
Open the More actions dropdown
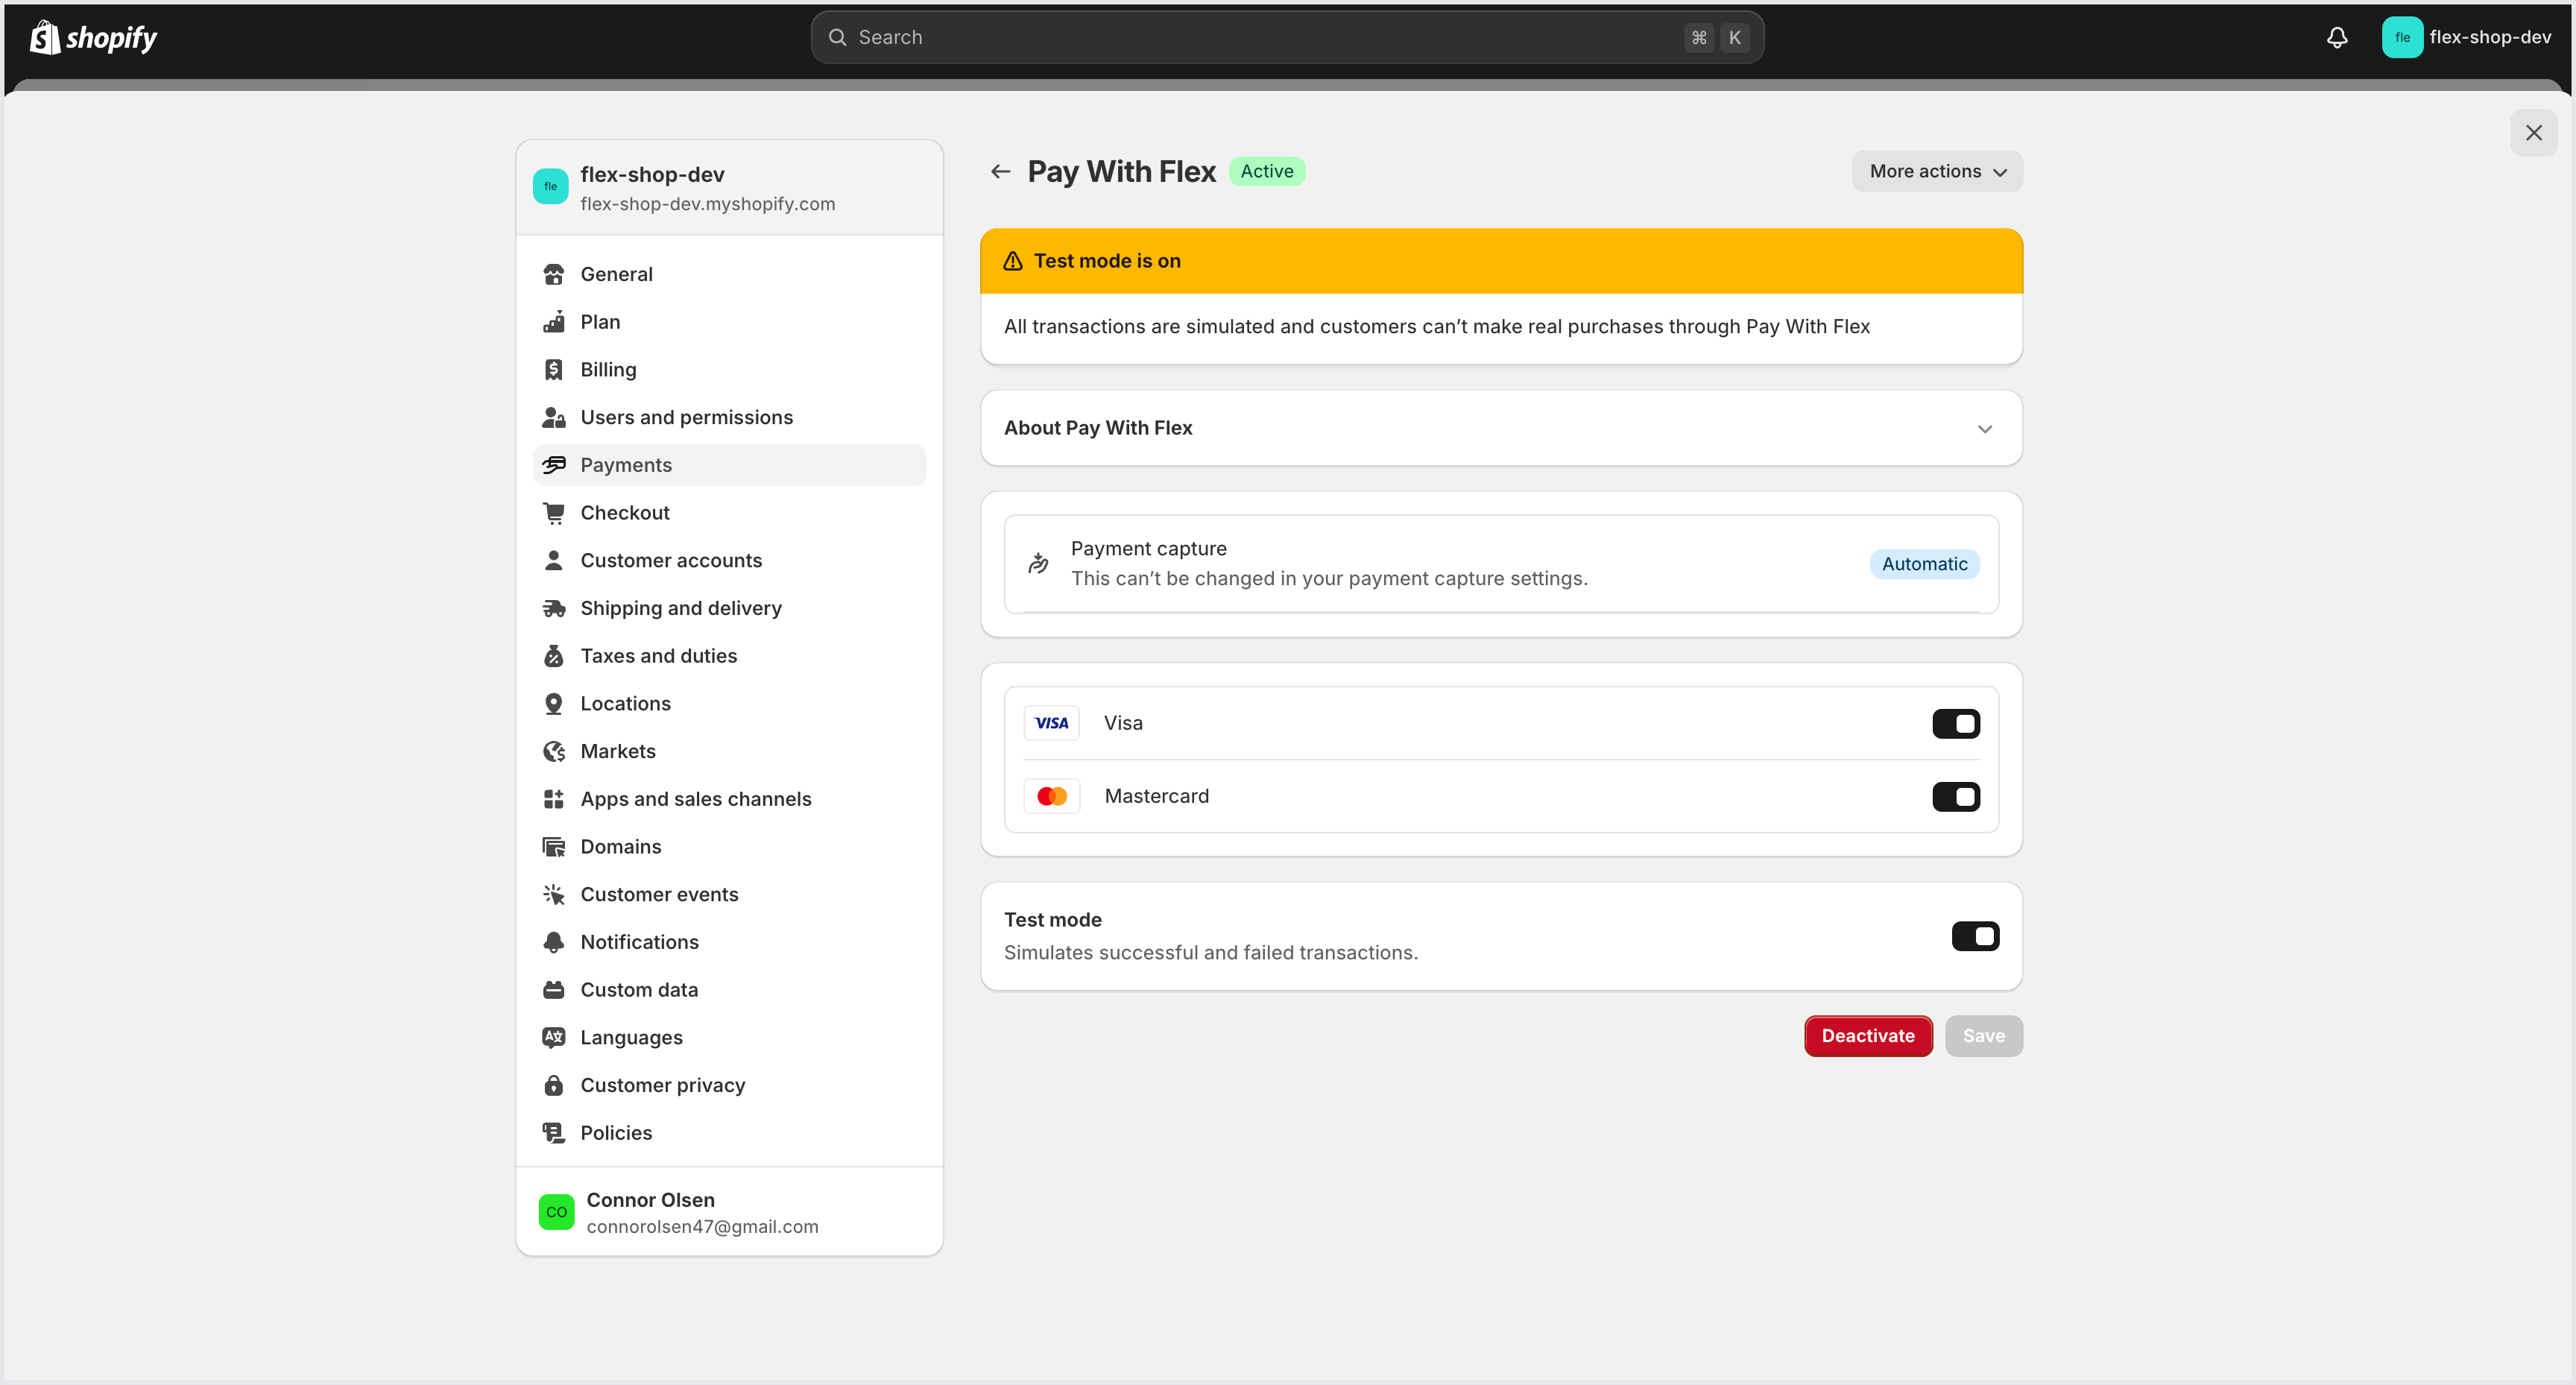pos(1937,172)
